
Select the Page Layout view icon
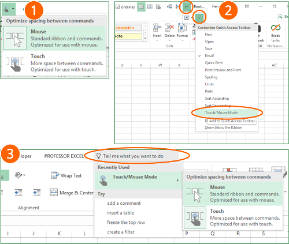pos(158,7)
